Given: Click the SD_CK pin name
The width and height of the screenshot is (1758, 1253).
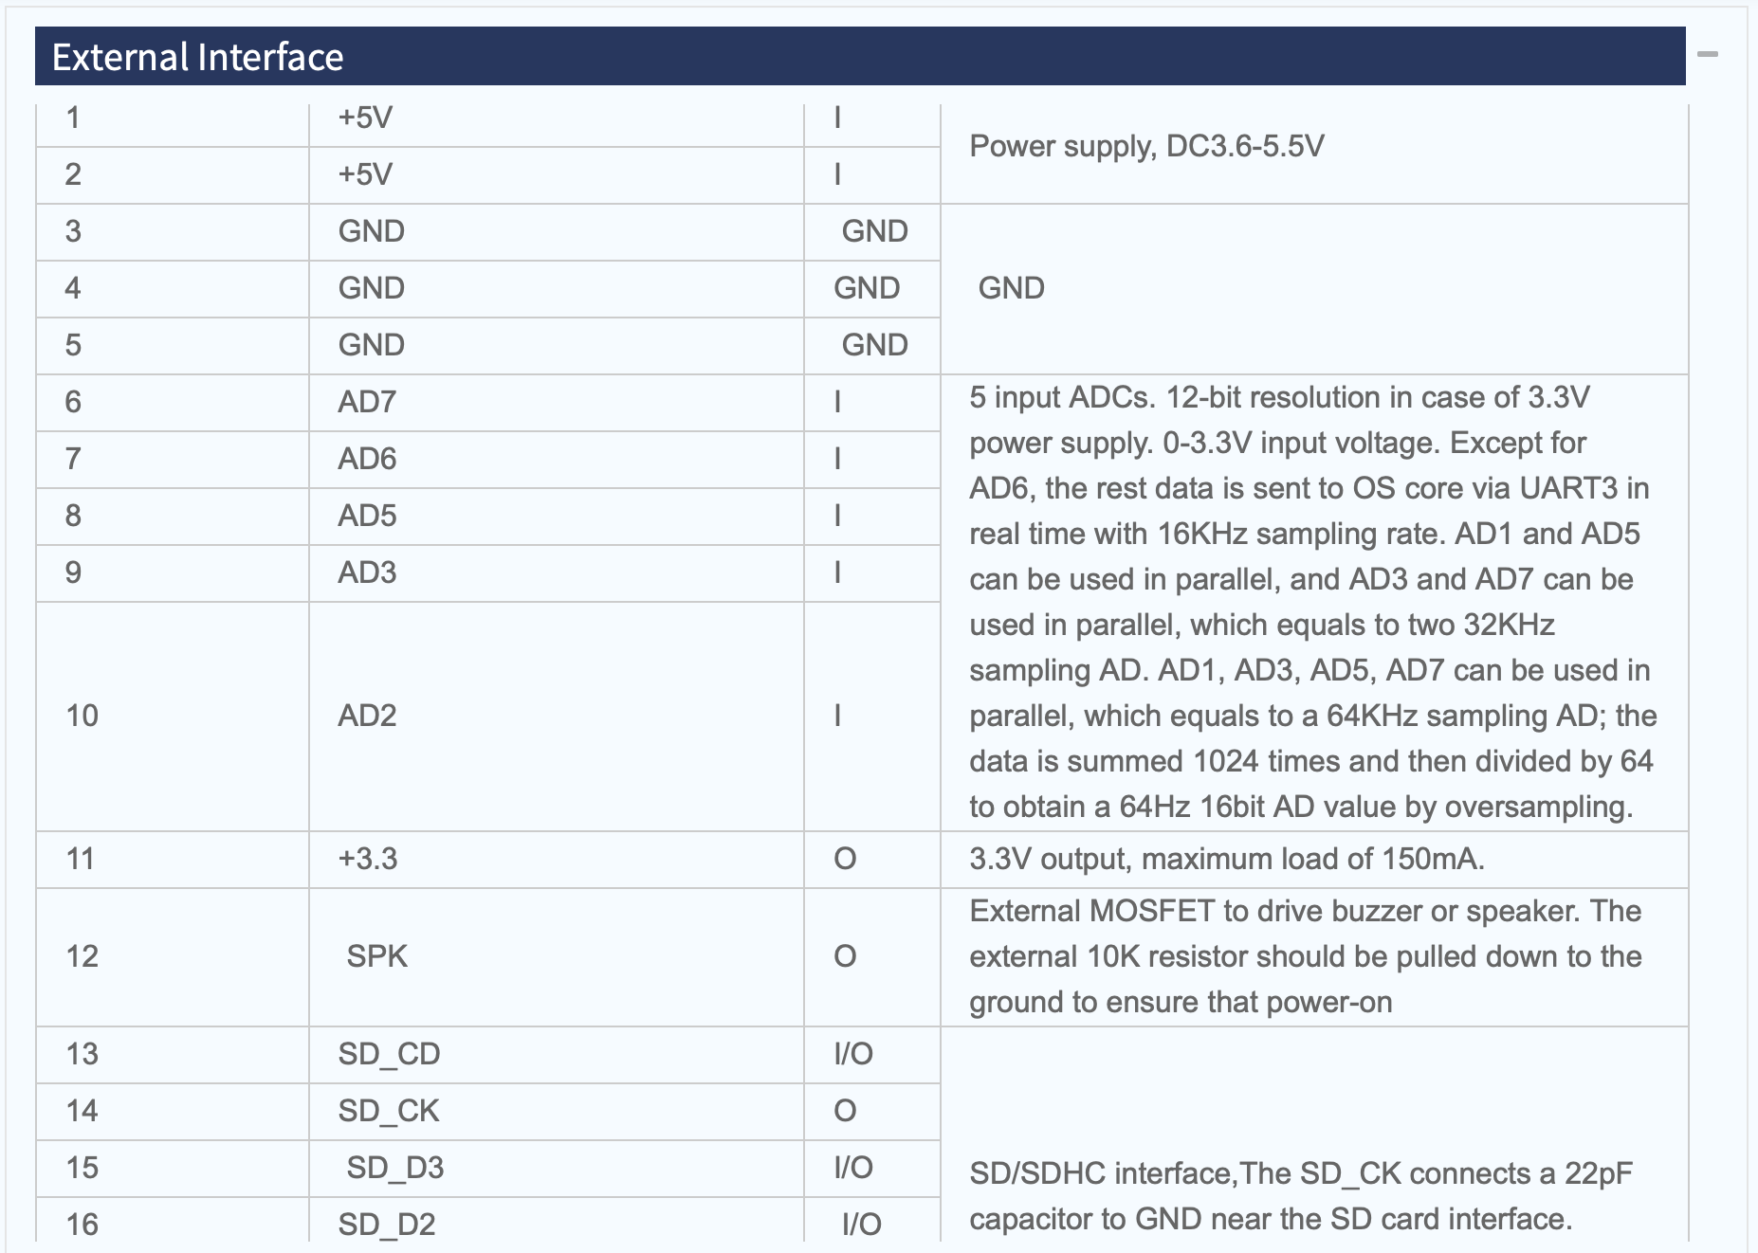Looking at the screenshot, I should tap(389, 1111).
